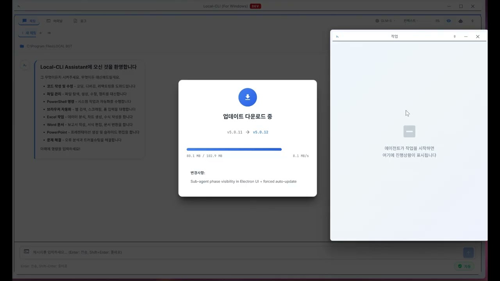Click the folder icon before C:\Program Files\LOCAL BOT
The image size is (500, 281).
pos(22,46)
